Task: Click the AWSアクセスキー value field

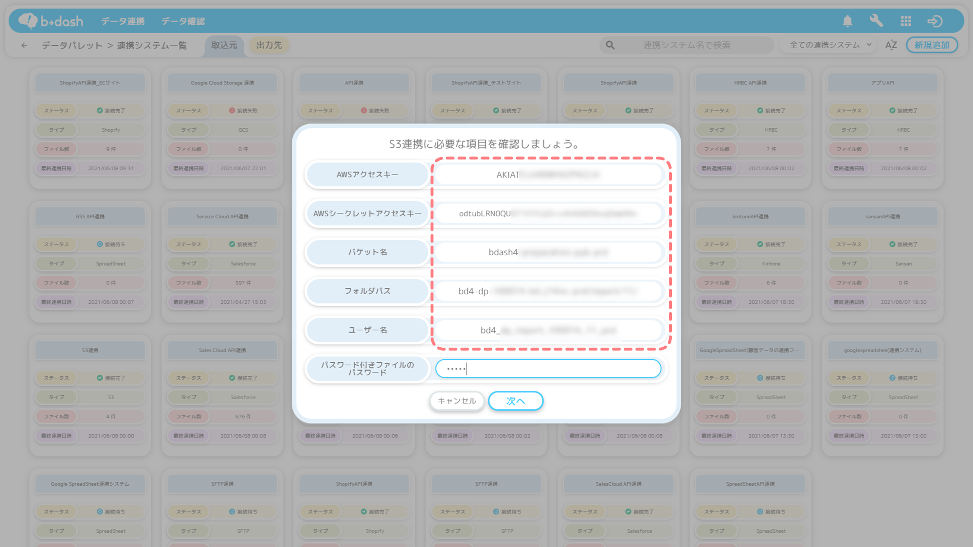Action: (548, 175)
